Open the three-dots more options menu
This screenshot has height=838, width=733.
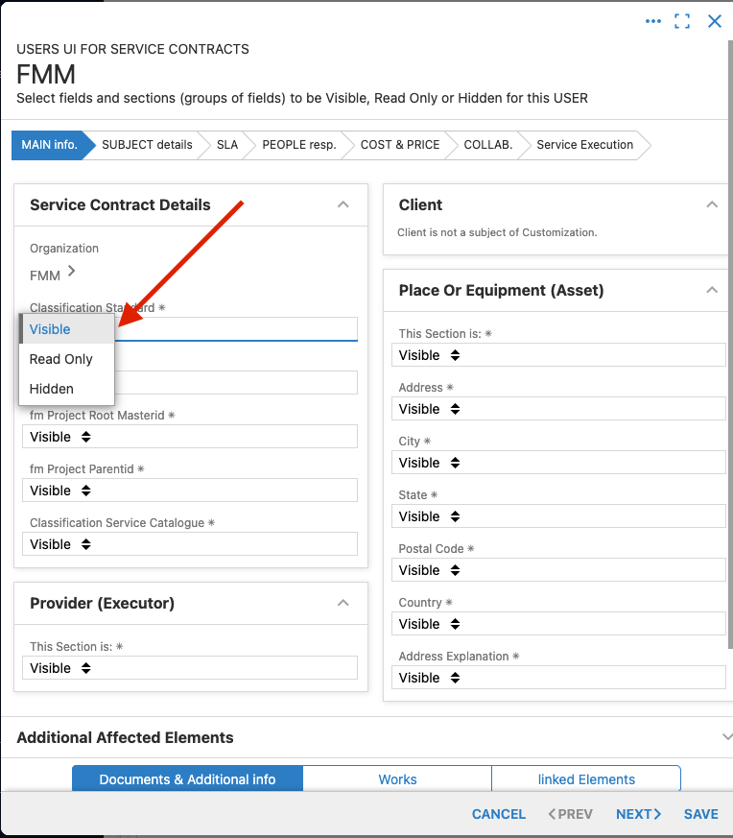652,21
